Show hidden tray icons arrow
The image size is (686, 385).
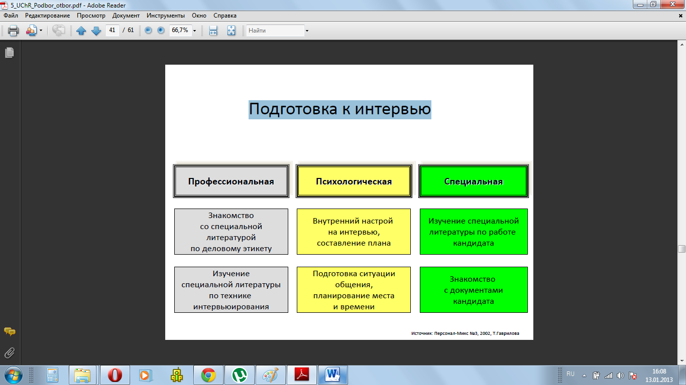(x=584, y=375)
